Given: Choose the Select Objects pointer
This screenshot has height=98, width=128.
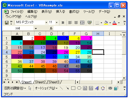Looking at the screenshot, I should tap(30, 88).
